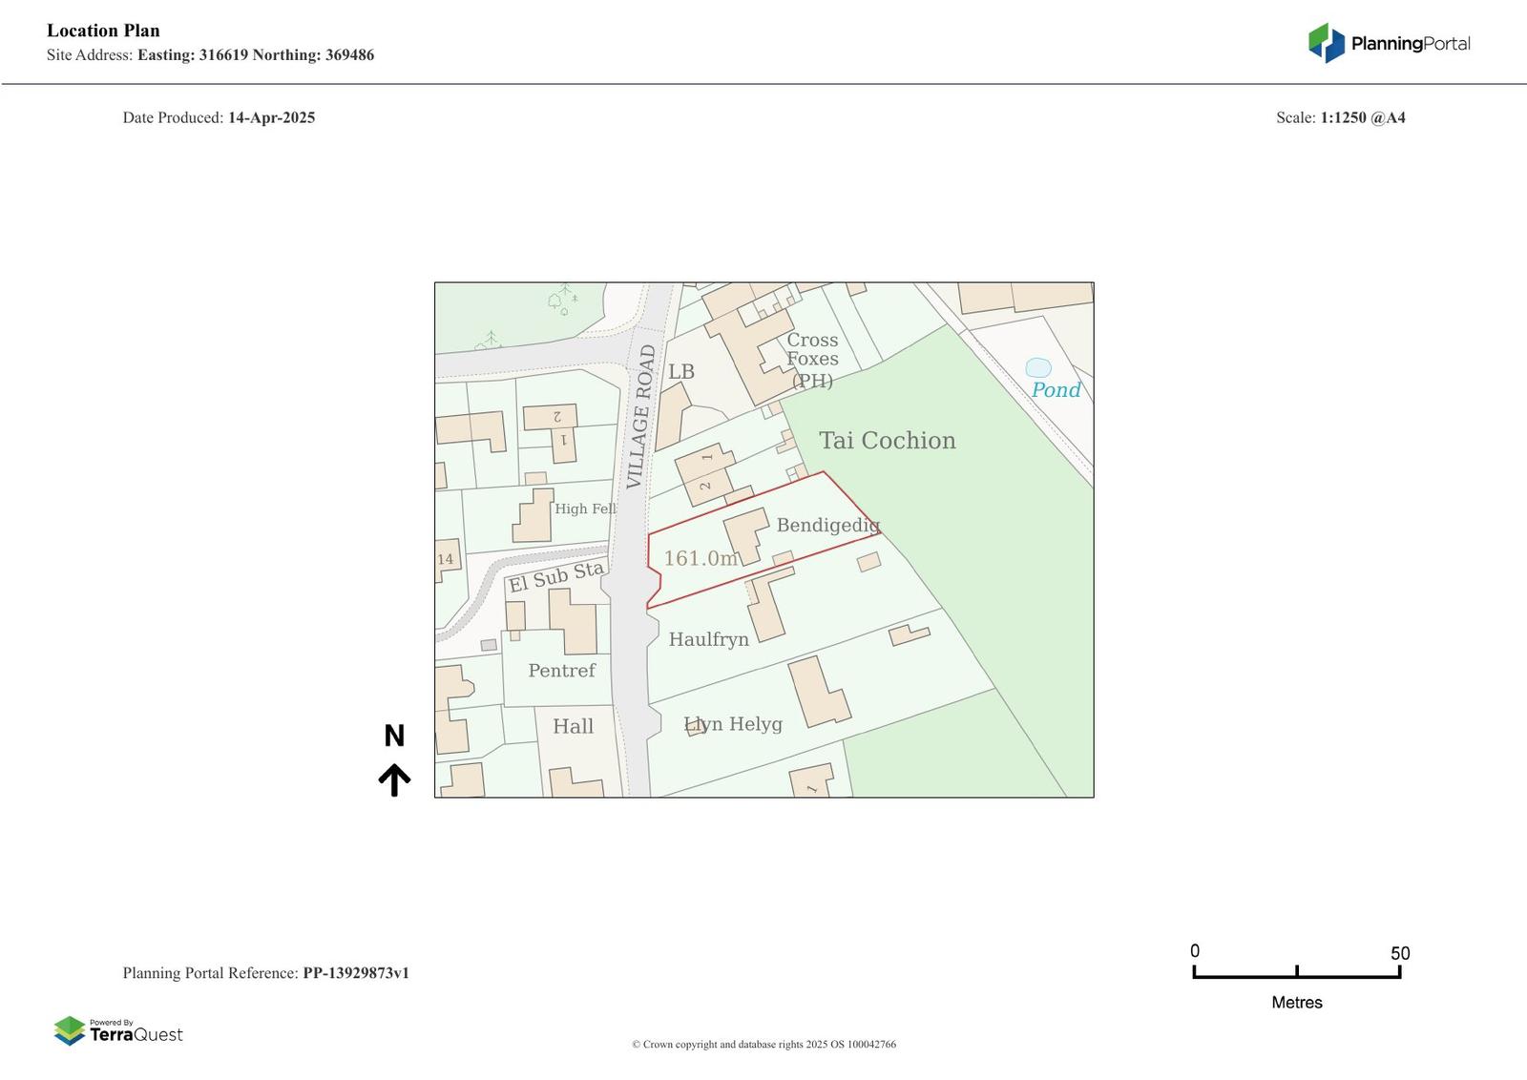This screenshot has height=1080, width=1527.
Task: Click the Planning Portal logo icon
Action: point(1326,43)
